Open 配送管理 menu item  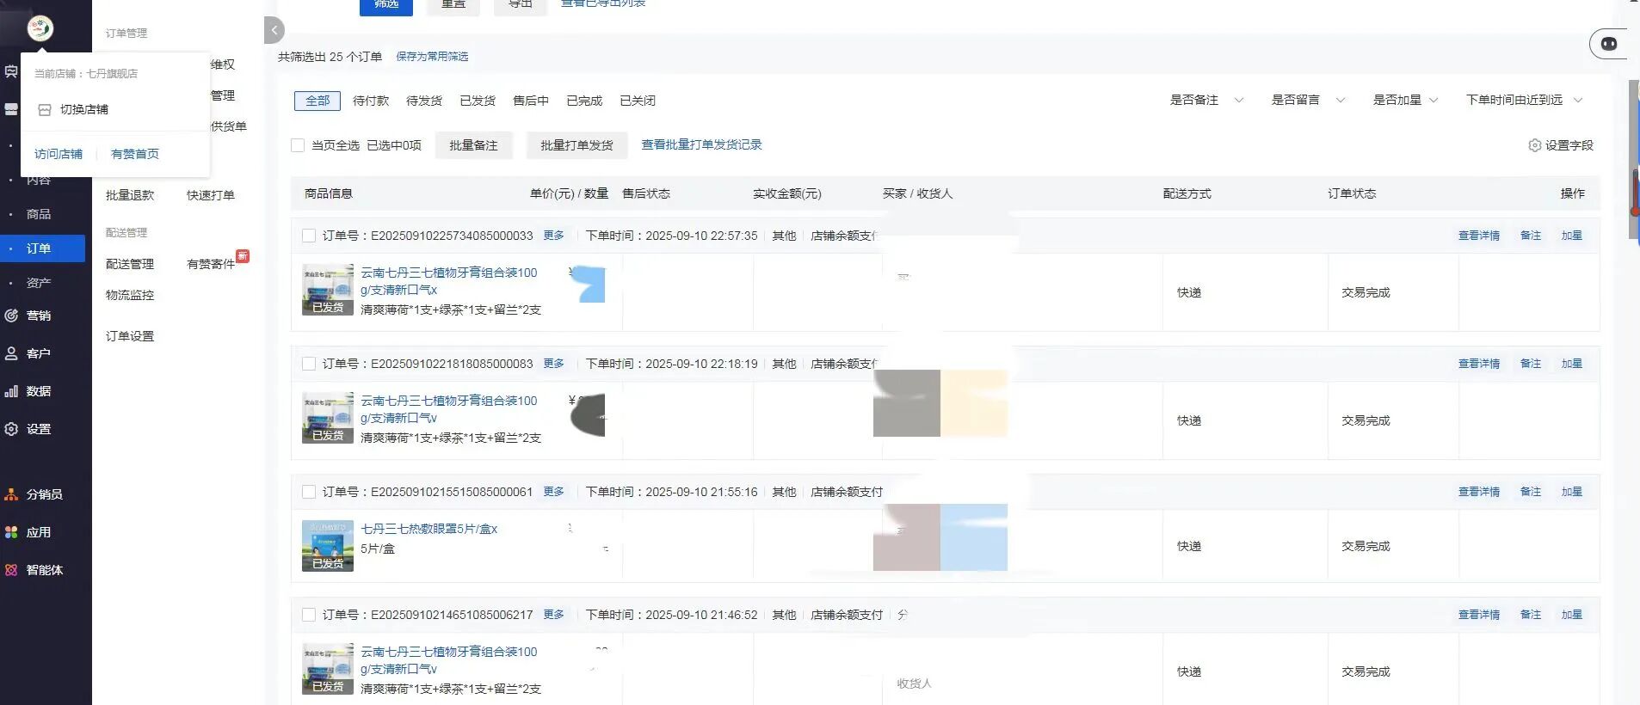(x=130, y=264)
